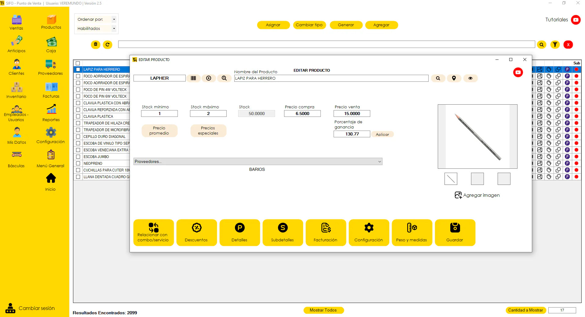This screenshot has height=317, width=585.
Task: Click the Precio venta field
Action: (352, 113)
